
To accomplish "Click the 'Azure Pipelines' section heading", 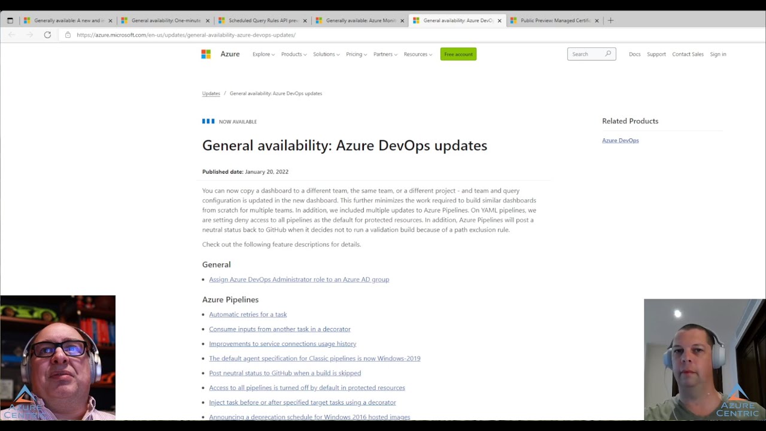I will (230, 299).
